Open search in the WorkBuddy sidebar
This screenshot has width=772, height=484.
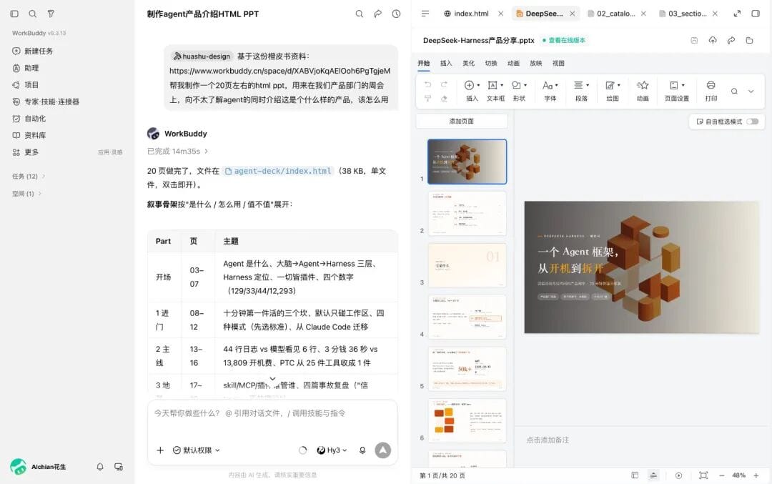(32, 14)
